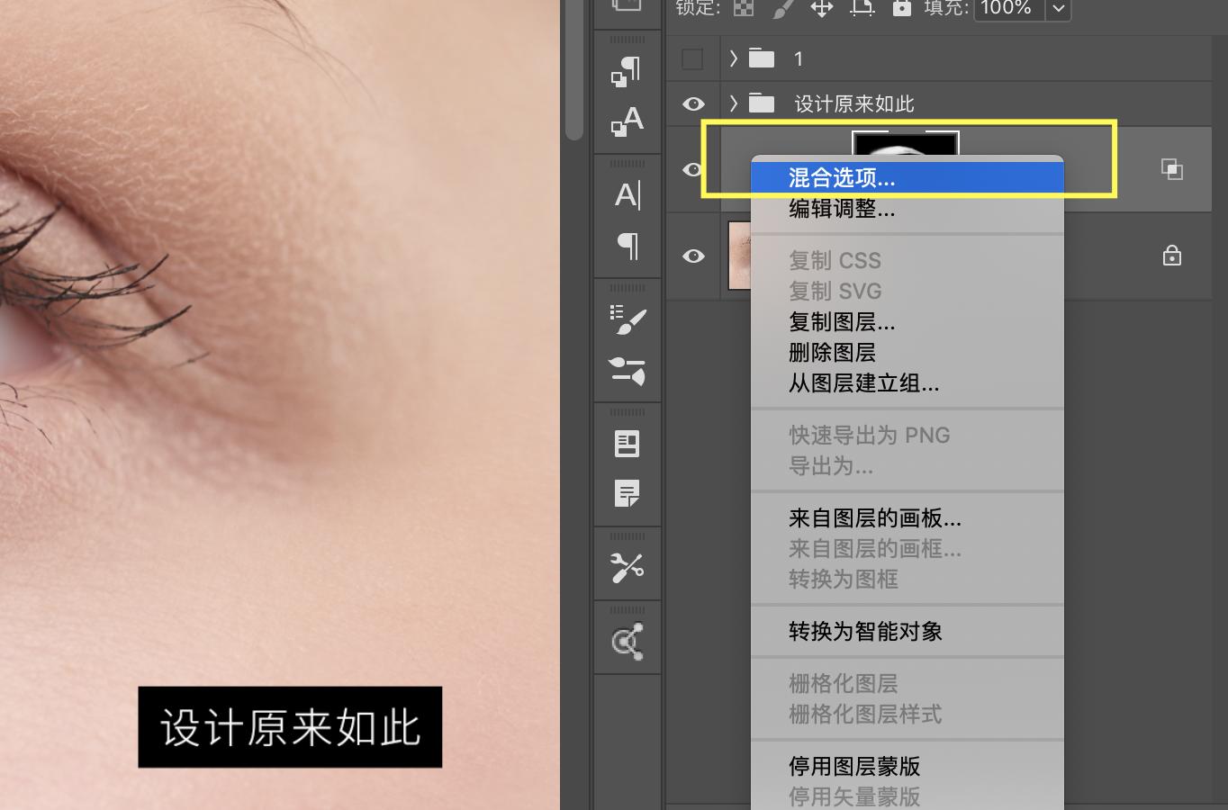This screenshot has width=1228, height=810.
Task: Expand the group named 1
Action: (x=733, y=58)
